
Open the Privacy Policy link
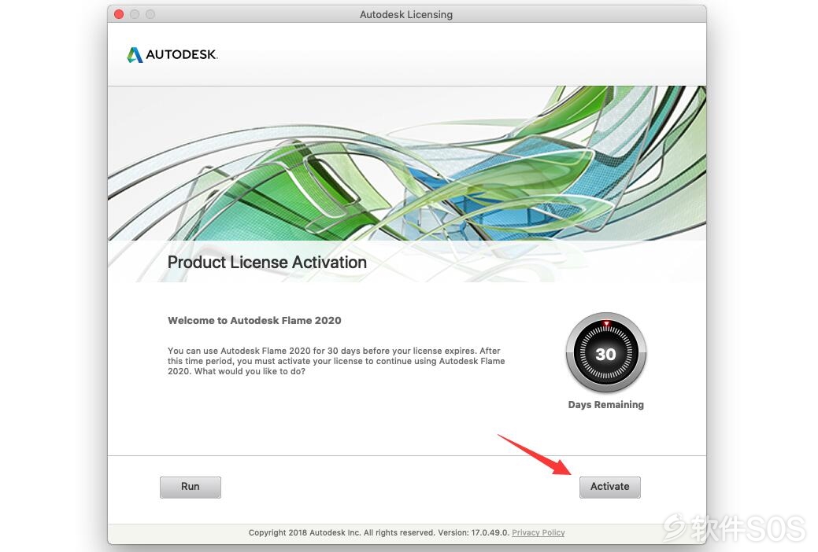click(x=538, y=532)
